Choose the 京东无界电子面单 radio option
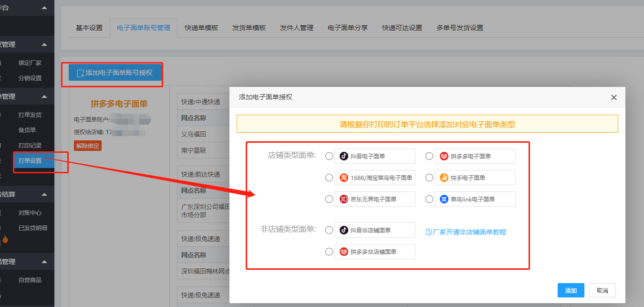 pyautogui.click(x=329, y=199)
